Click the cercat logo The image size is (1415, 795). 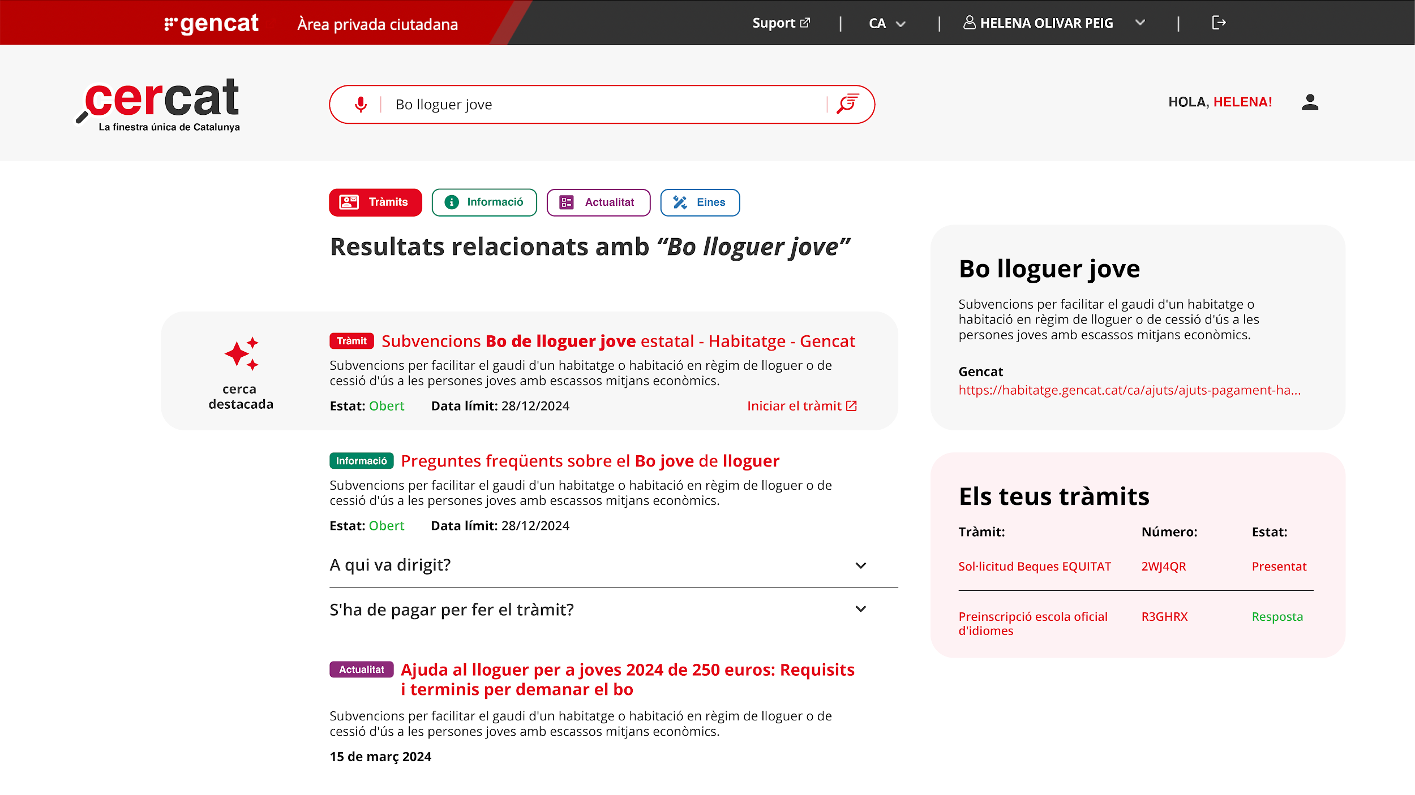click(x=158, y=105)
